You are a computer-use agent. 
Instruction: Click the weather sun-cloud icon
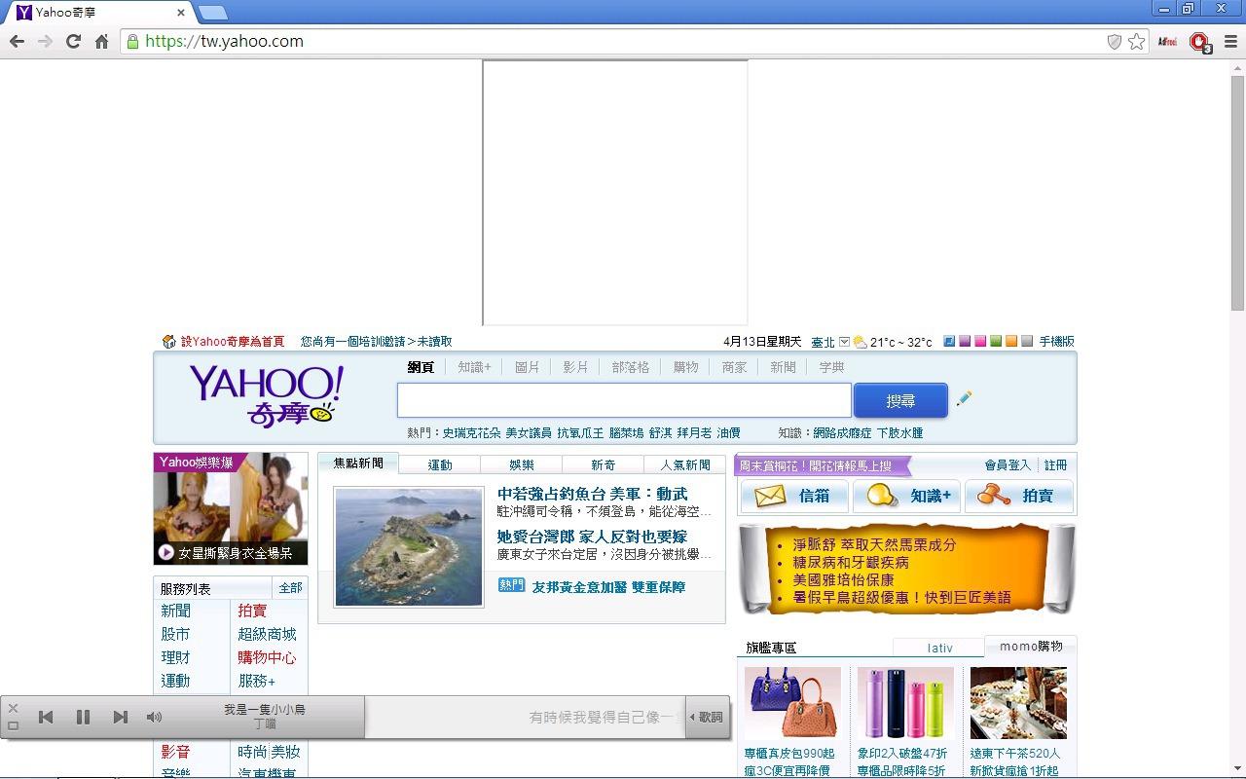pyautogui.click(x=861, y=342)
